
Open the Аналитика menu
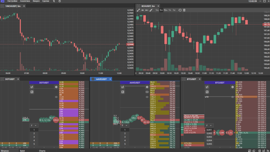(25, 1)
